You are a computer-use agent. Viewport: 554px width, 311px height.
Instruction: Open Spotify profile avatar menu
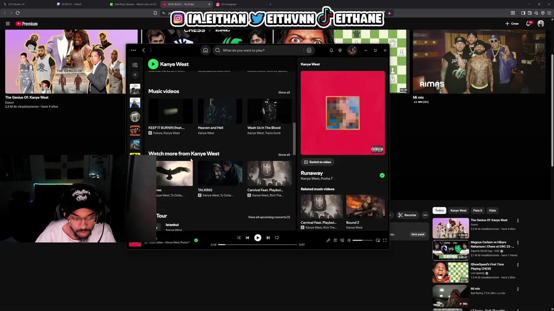click(352, 50)
